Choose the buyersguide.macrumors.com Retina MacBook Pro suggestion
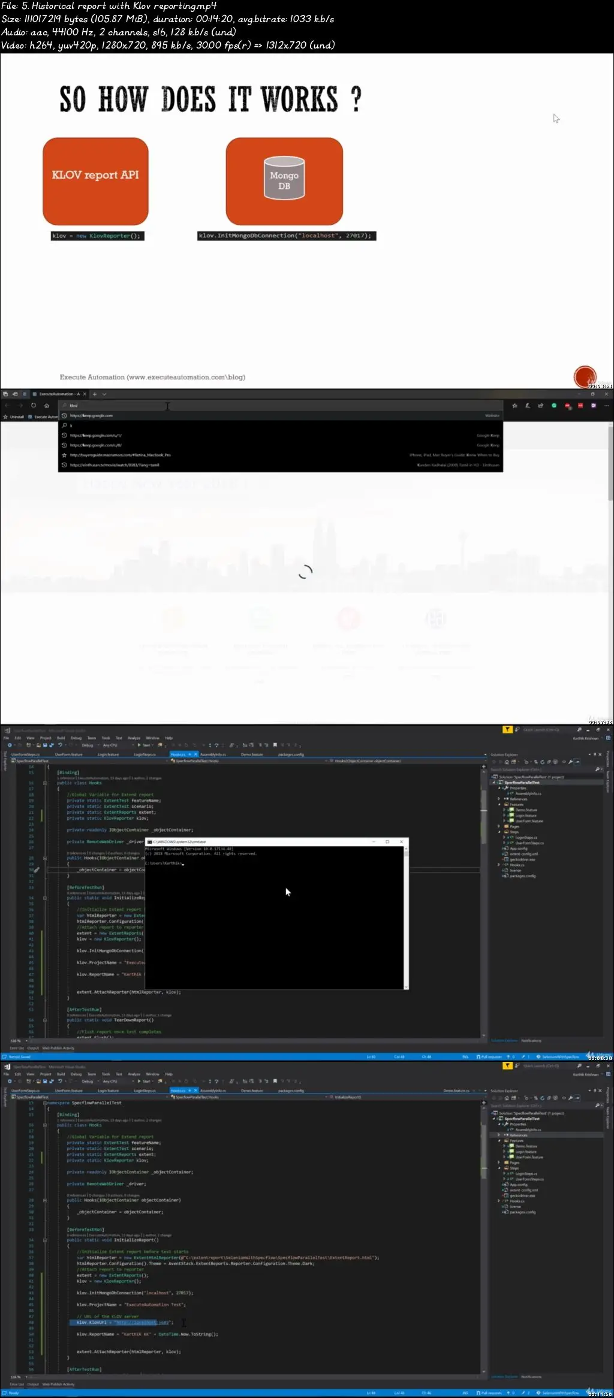 point(281,455)
